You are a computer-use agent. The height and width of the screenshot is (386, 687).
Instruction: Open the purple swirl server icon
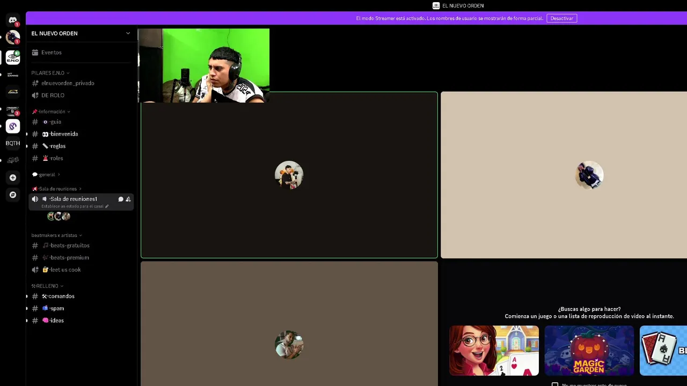pos(13,127)
